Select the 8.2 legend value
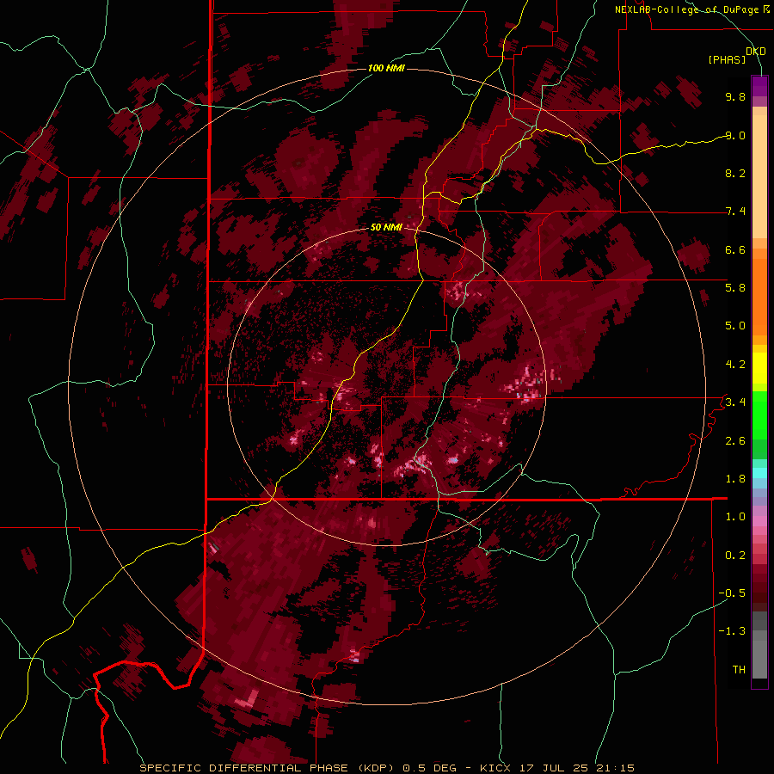The width and height of the screenshot is (774, 774). click(x=735, y=173)
